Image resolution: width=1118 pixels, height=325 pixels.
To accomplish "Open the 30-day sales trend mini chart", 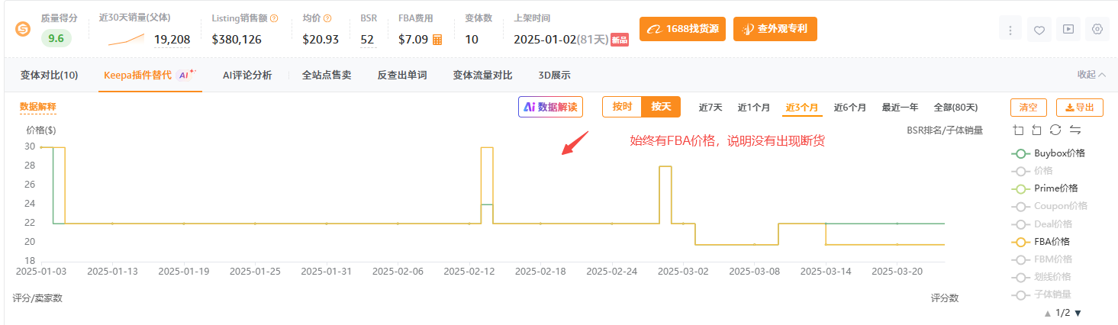I will [x=126, y=38].
